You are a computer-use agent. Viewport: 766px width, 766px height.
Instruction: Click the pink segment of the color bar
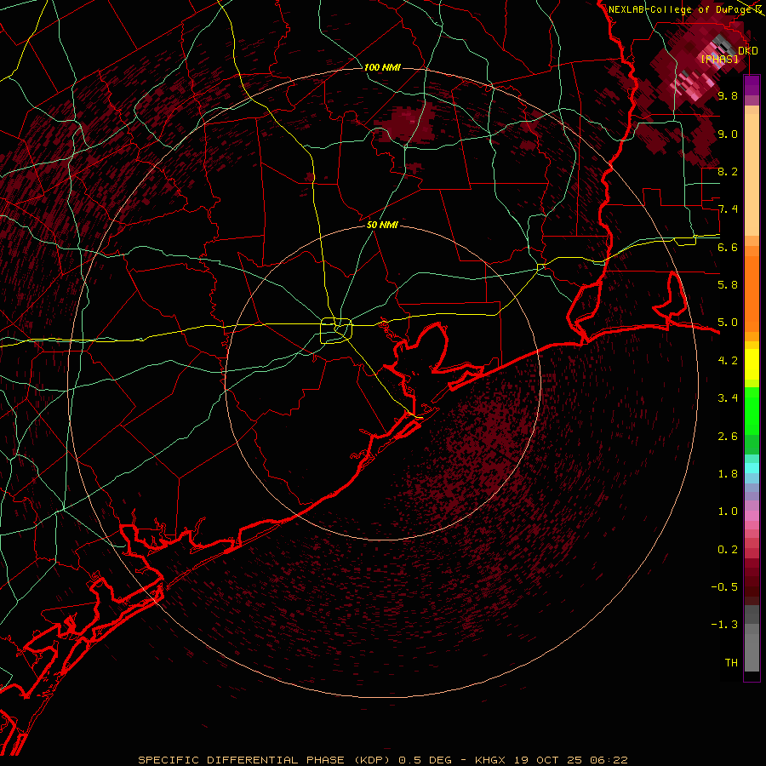tap(752, 516)
